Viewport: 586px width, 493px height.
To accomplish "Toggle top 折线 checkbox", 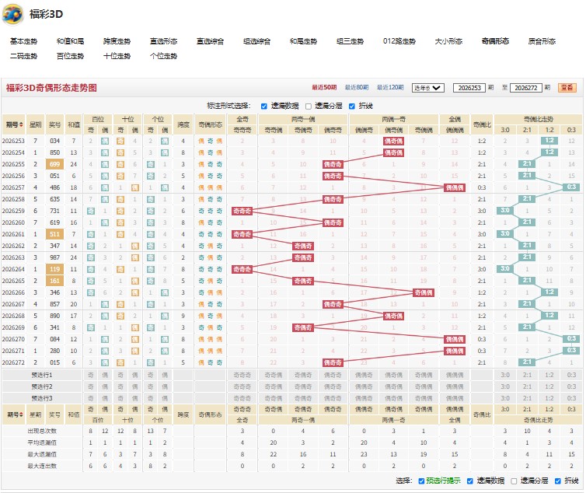I will pyautogui.click(x=351, y=107).
